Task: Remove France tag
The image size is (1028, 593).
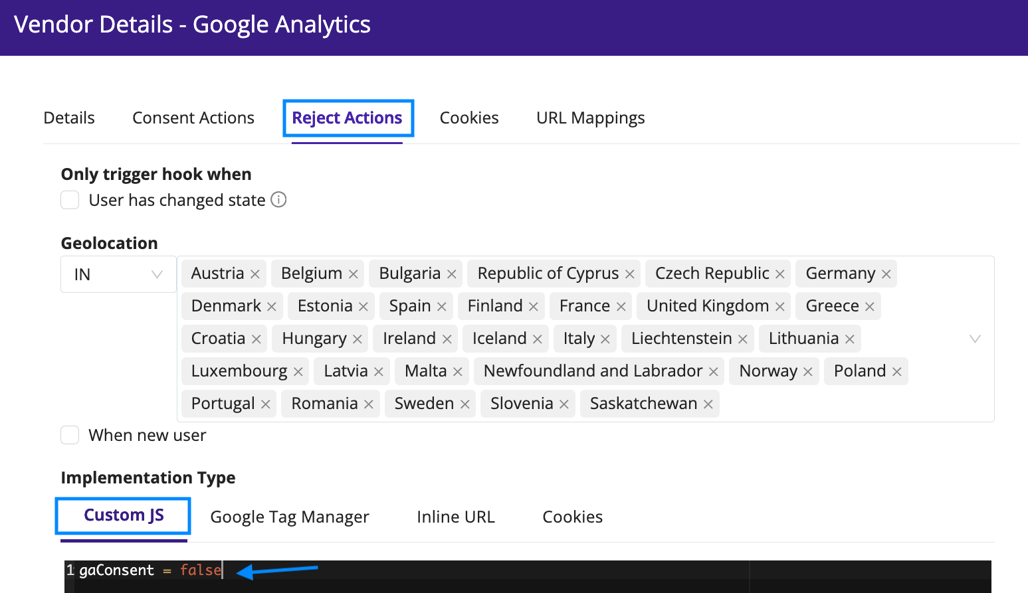Action: [x=621, y=306]
